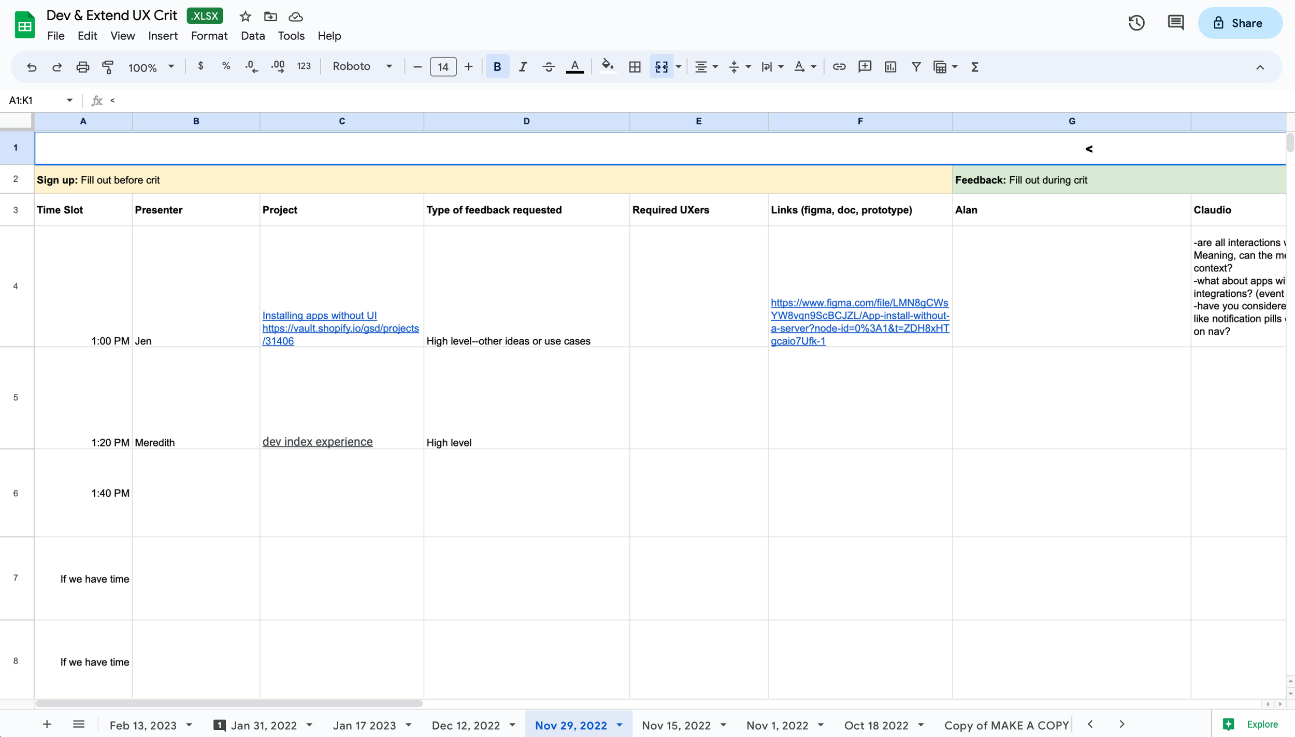Insert a chart via toolbar icon

coord(890,67)
